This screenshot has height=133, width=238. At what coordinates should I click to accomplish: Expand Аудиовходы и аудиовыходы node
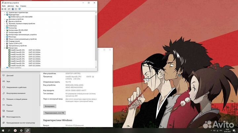coord(5,12)
